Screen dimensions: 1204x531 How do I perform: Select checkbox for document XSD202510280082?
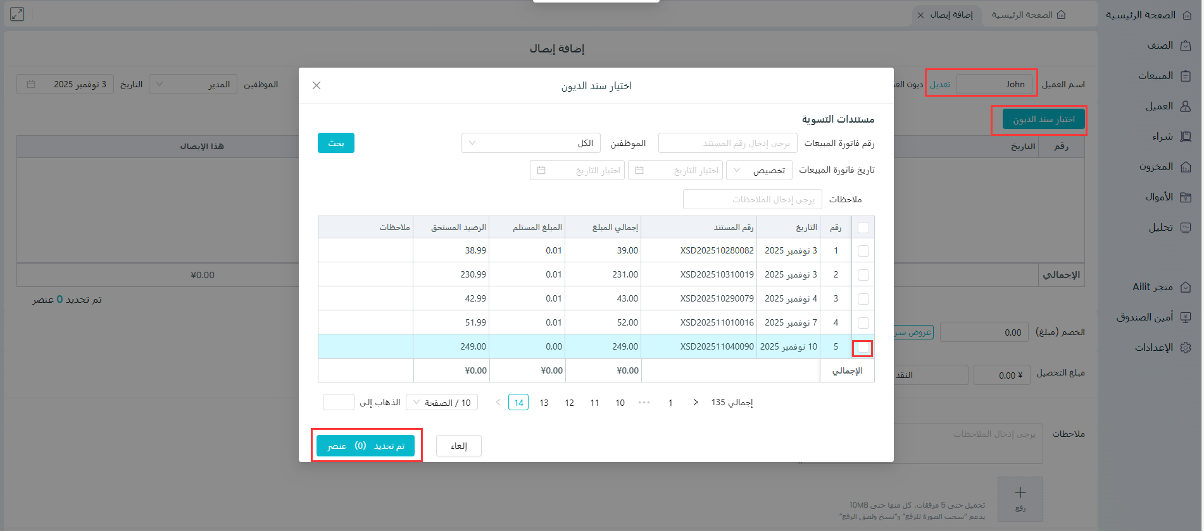[x=863, y=251]
